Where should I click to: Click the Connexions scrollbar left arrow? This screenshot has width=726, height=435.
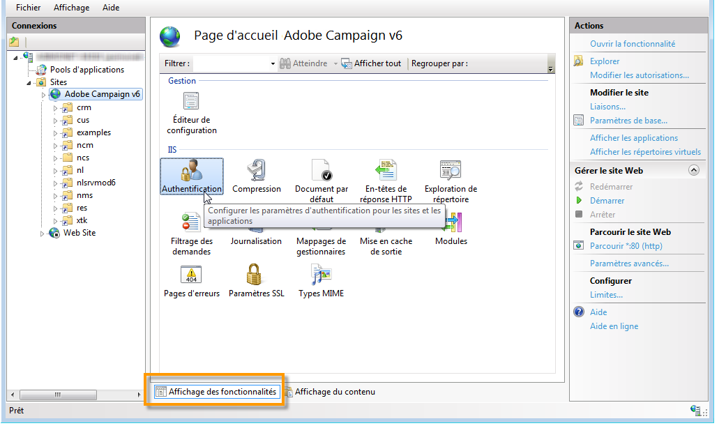pyautogui.click(x=13, y=395)
